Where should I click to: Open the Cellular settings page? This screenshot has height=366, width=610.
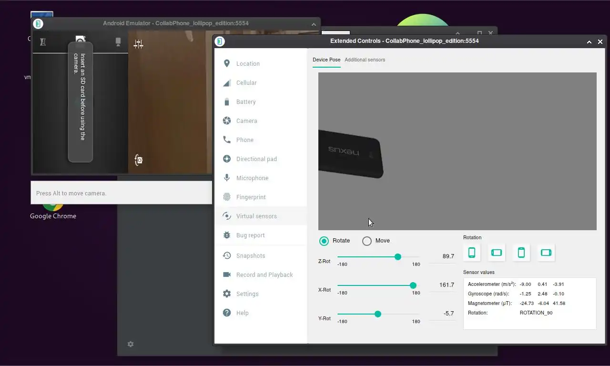click(x=260, y=82)
